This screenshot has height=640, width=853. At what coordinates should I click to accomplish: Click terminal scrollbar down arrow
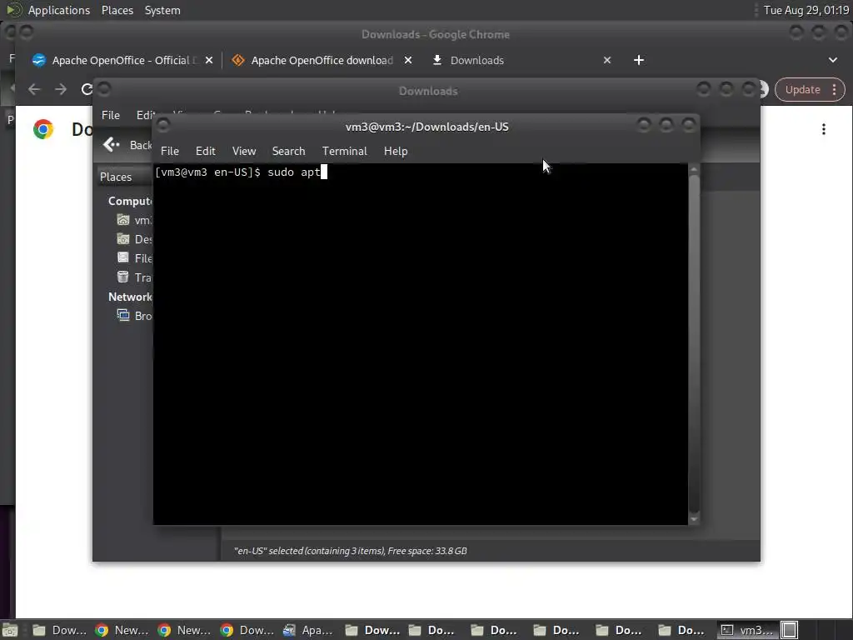tap(694, 519)
